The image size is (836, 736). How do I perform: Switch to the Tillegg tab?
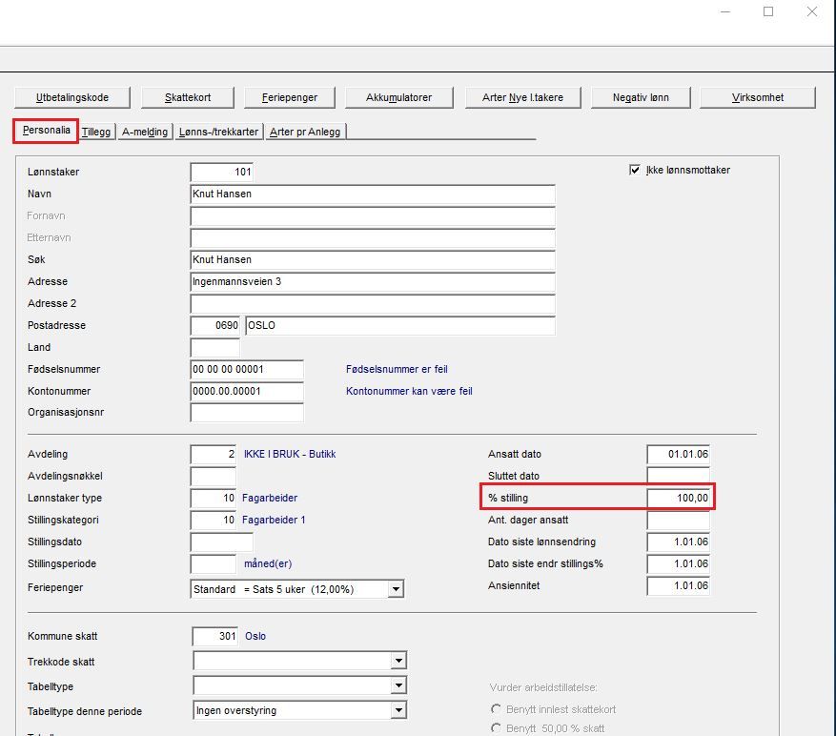[x=96, y=132]
